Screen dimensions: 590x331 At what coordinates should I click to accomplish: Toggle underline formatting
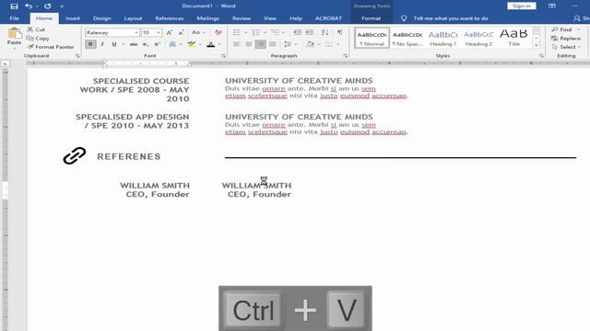click(114, 44)
